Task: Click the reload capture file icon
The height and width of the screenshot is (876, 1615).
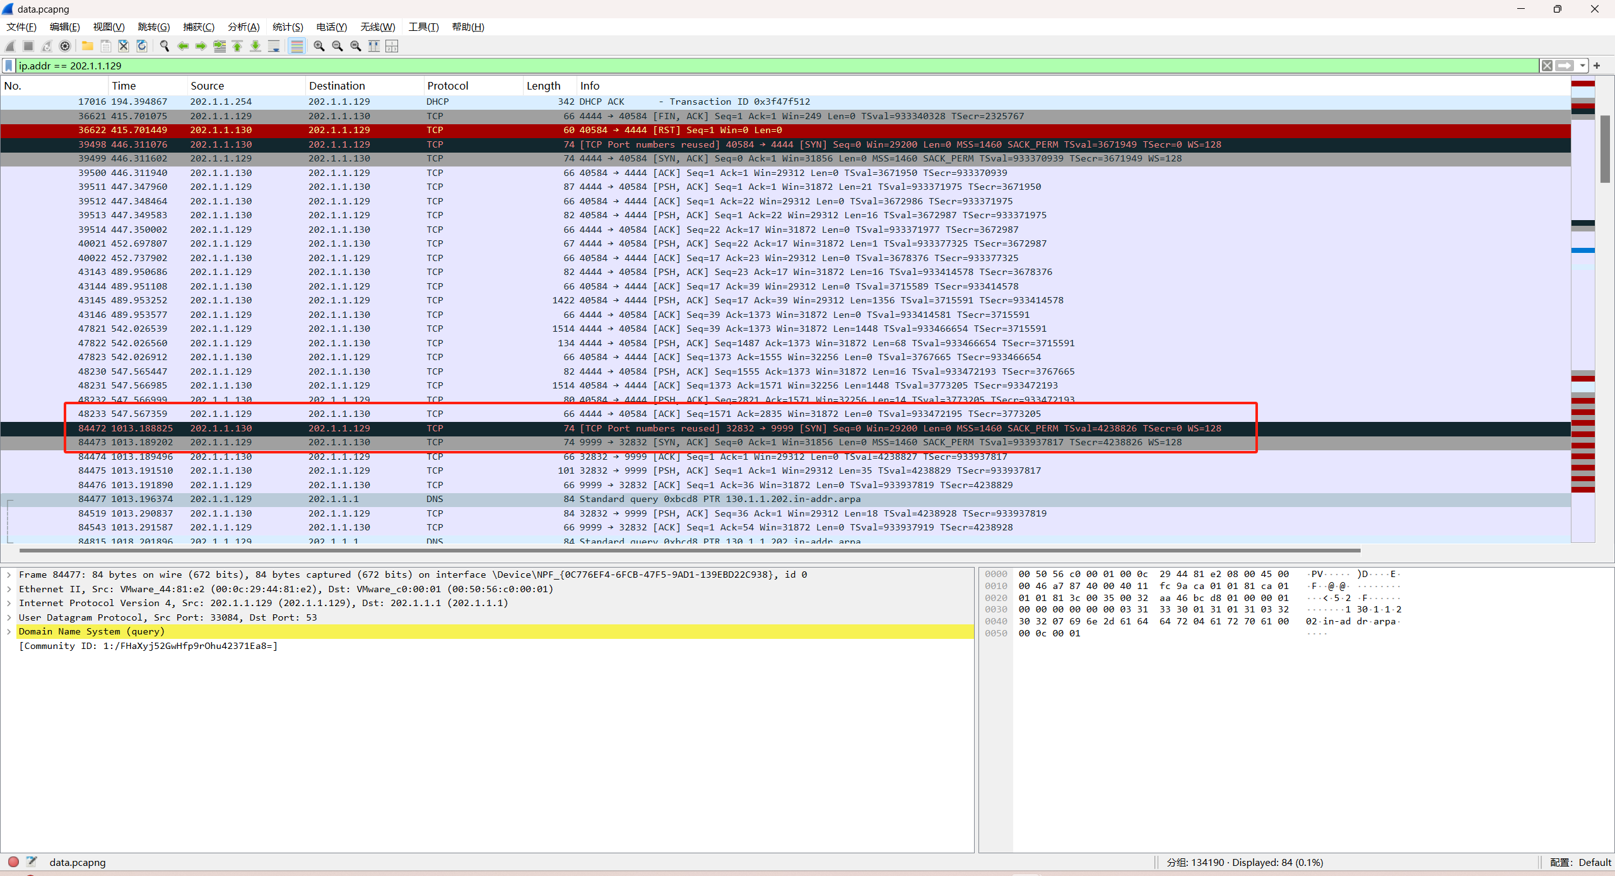Action: tap(142, 46)
